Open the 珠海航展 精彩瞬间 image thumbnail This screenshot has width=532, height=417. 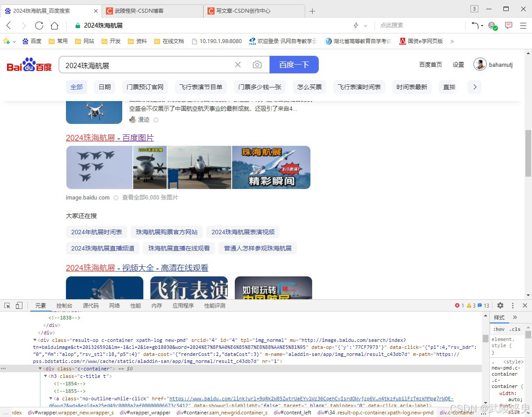pyautogui.click(x=271, y=167)
